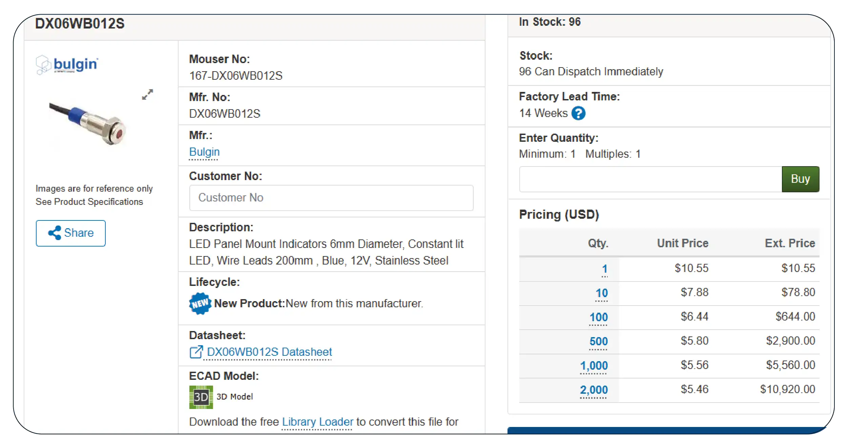Open the Bulgin manufacturer link
The image size is (850, 448).
(204, 152)
